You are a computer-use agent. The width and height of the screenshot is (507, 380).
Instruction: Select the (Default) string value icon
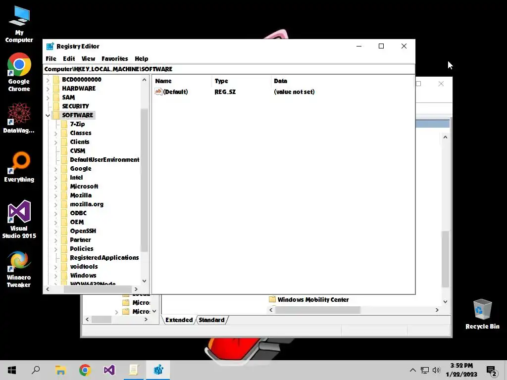tap(158, 92)
